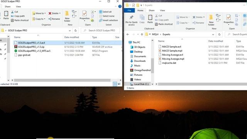Open Desktop in navigation pane
The height and width of the screenshot is (139, 247).
(x=136, y=52)
